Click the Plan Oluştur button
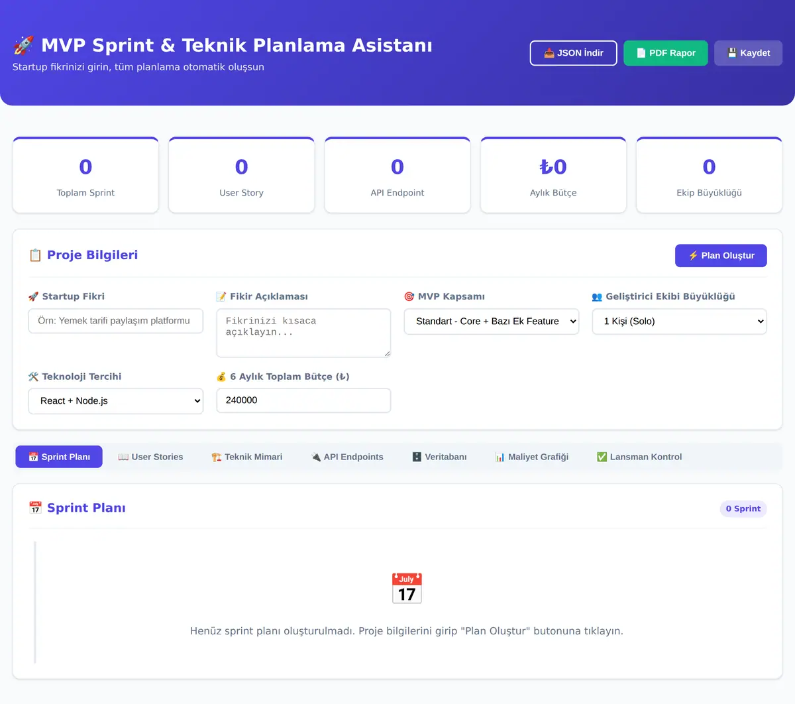 coord(721,256)
